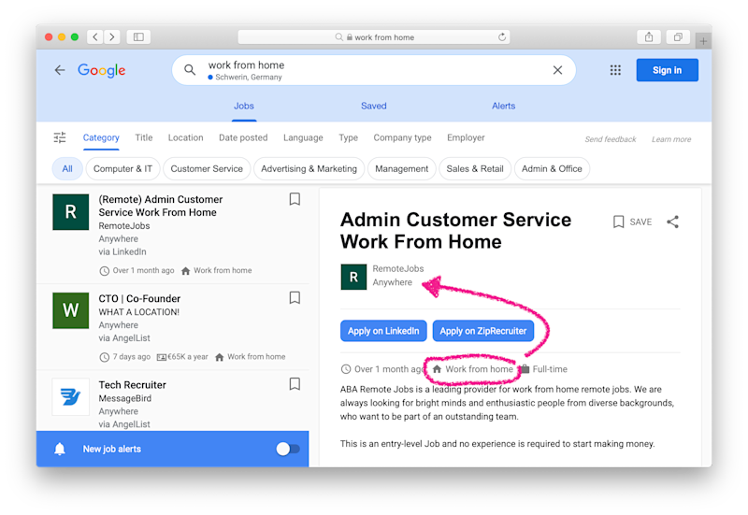Filter by Customer Service

pos(207,169)
